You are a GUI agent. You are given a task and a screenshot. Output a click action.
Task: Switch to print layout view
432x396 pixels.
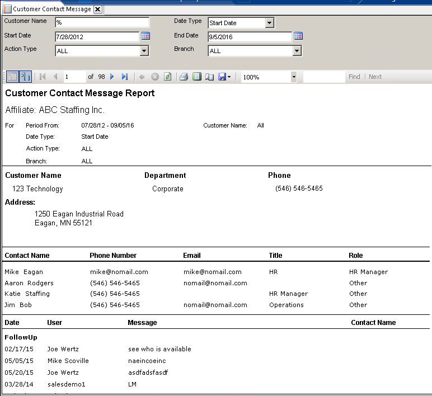[x=197, y=77]
